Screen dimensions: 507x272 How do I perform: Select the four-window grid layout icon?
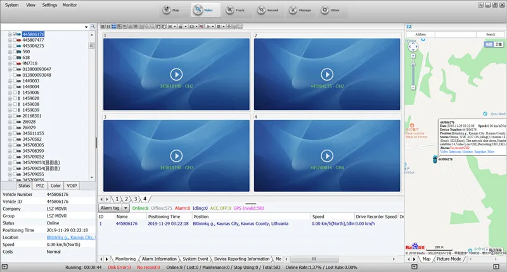click(x=114, y=27)
